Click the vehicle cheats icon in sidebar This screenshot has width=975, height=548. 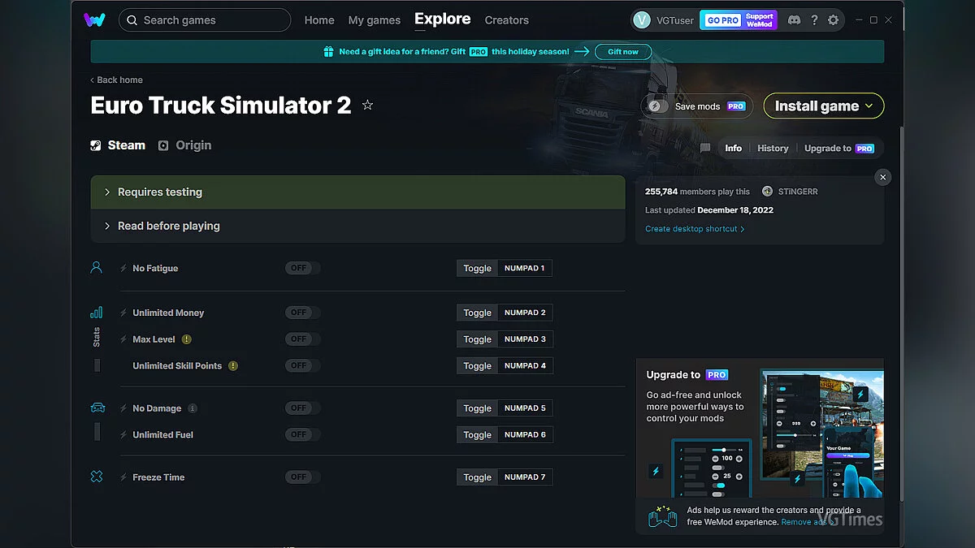pyautogui.click(x=97, y=408)
